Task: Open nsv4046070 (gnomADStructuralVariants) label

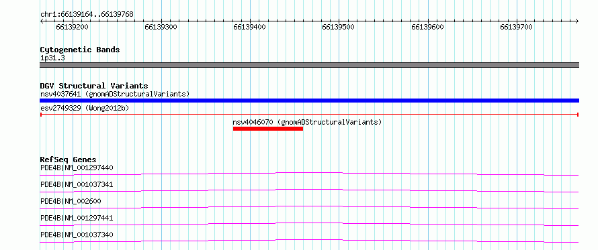Action: (x=307, y=123)
